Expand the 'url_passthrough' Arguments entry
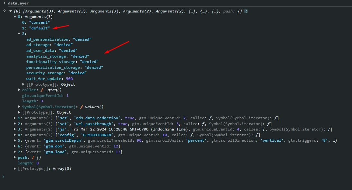 click(x=15, y=124)
